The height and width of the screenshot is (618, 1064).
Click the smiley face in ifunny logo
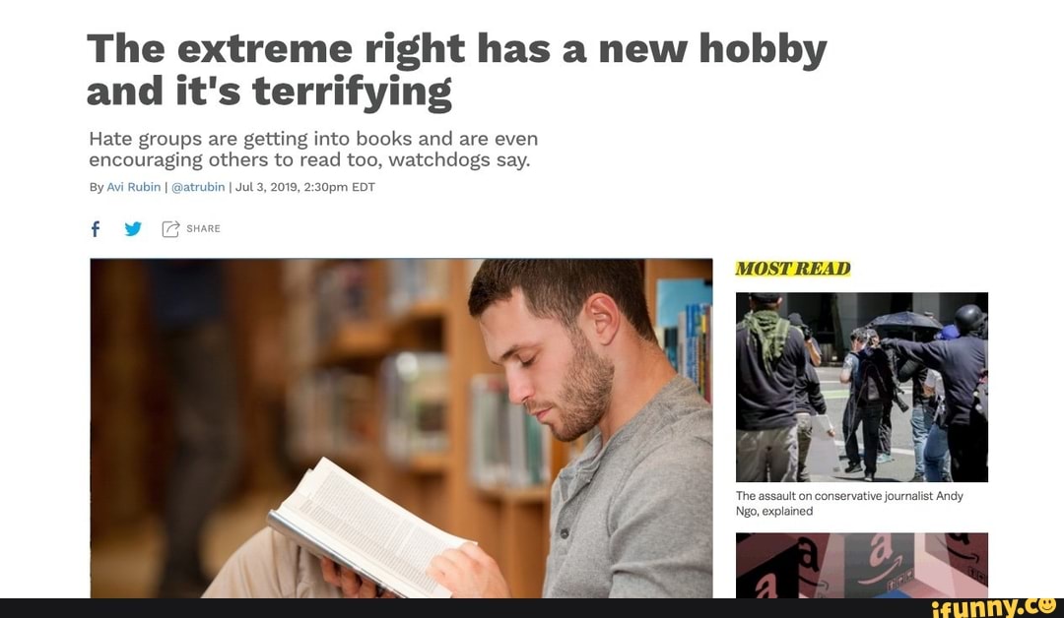click(x=1047, y=604)
